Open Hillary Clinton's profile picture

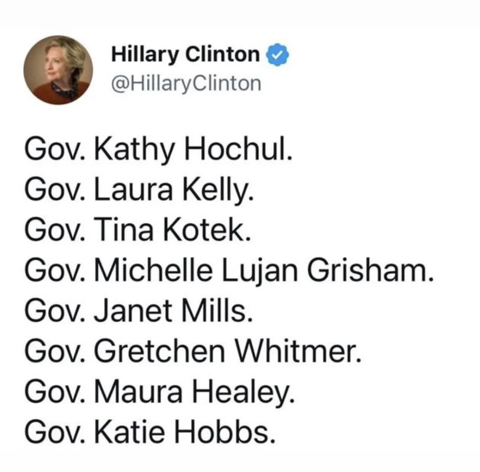click(x=58, y=70)
